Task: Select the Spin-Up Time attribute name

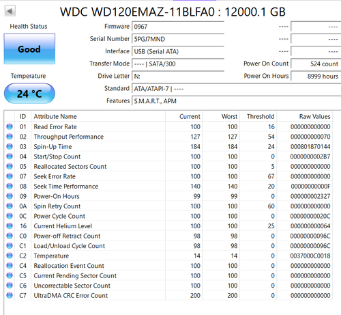Action: (x=53, y=147)
